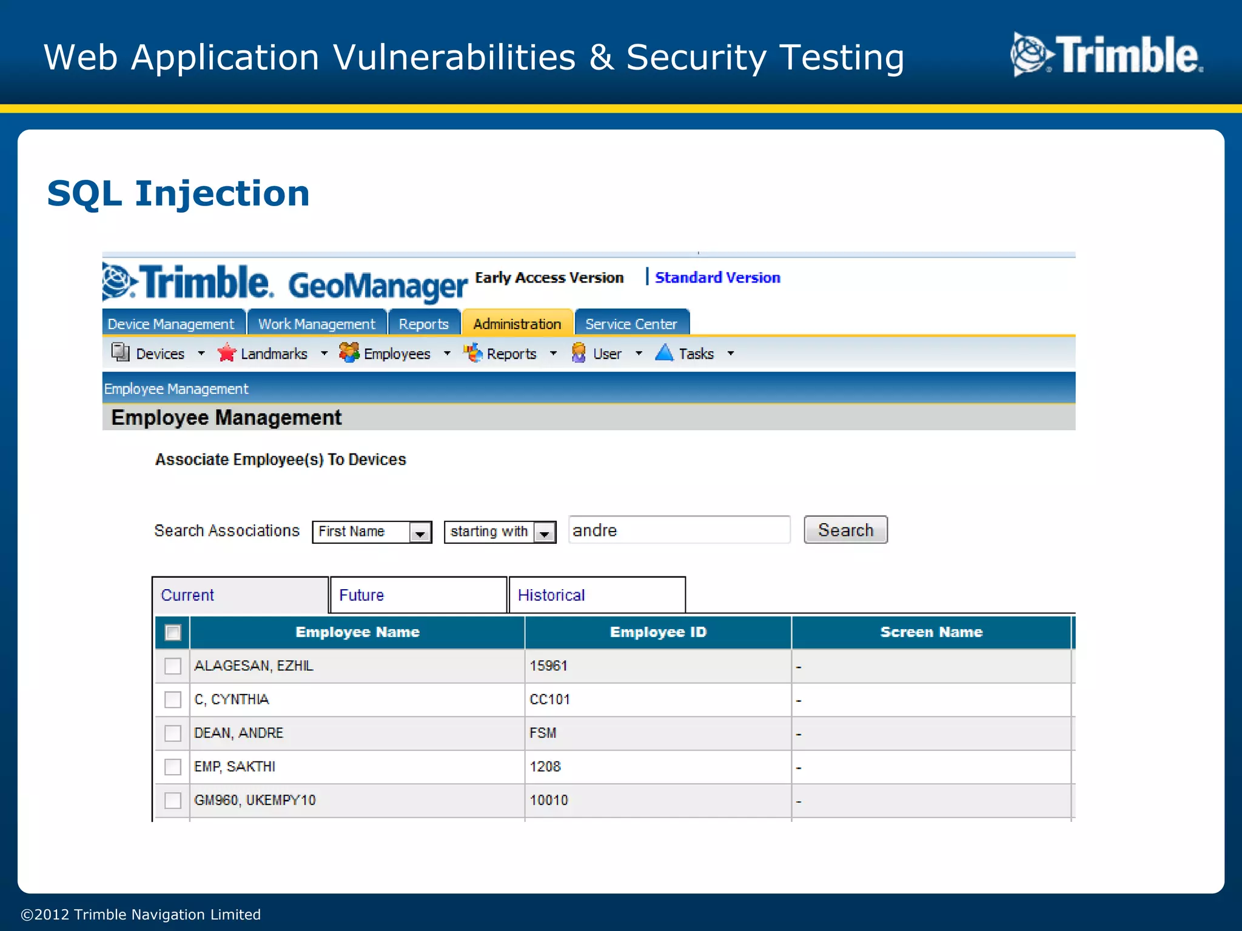This screenshot has height=931, width=1242.
Task: Click the Employees toolbar label
Action: click(397, 353)
